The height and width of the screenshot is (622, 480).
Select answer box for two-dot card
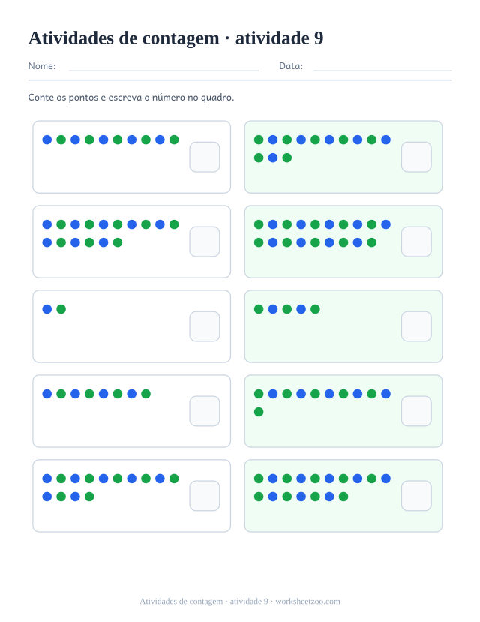coord(205,326)
